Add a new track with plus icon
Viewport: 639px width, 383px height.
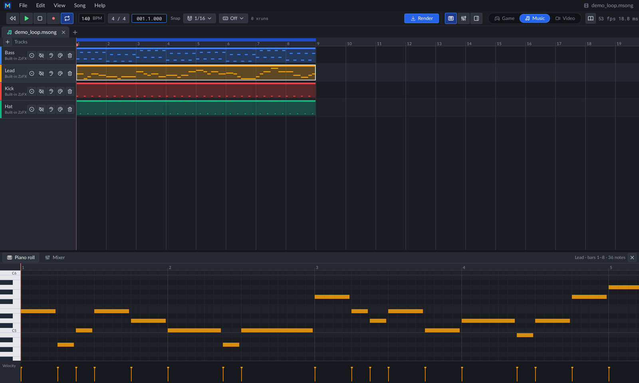pos(8,42)
